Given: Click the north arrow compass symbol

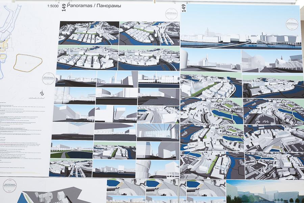Looking at the screenshot, I should (41, 93).
